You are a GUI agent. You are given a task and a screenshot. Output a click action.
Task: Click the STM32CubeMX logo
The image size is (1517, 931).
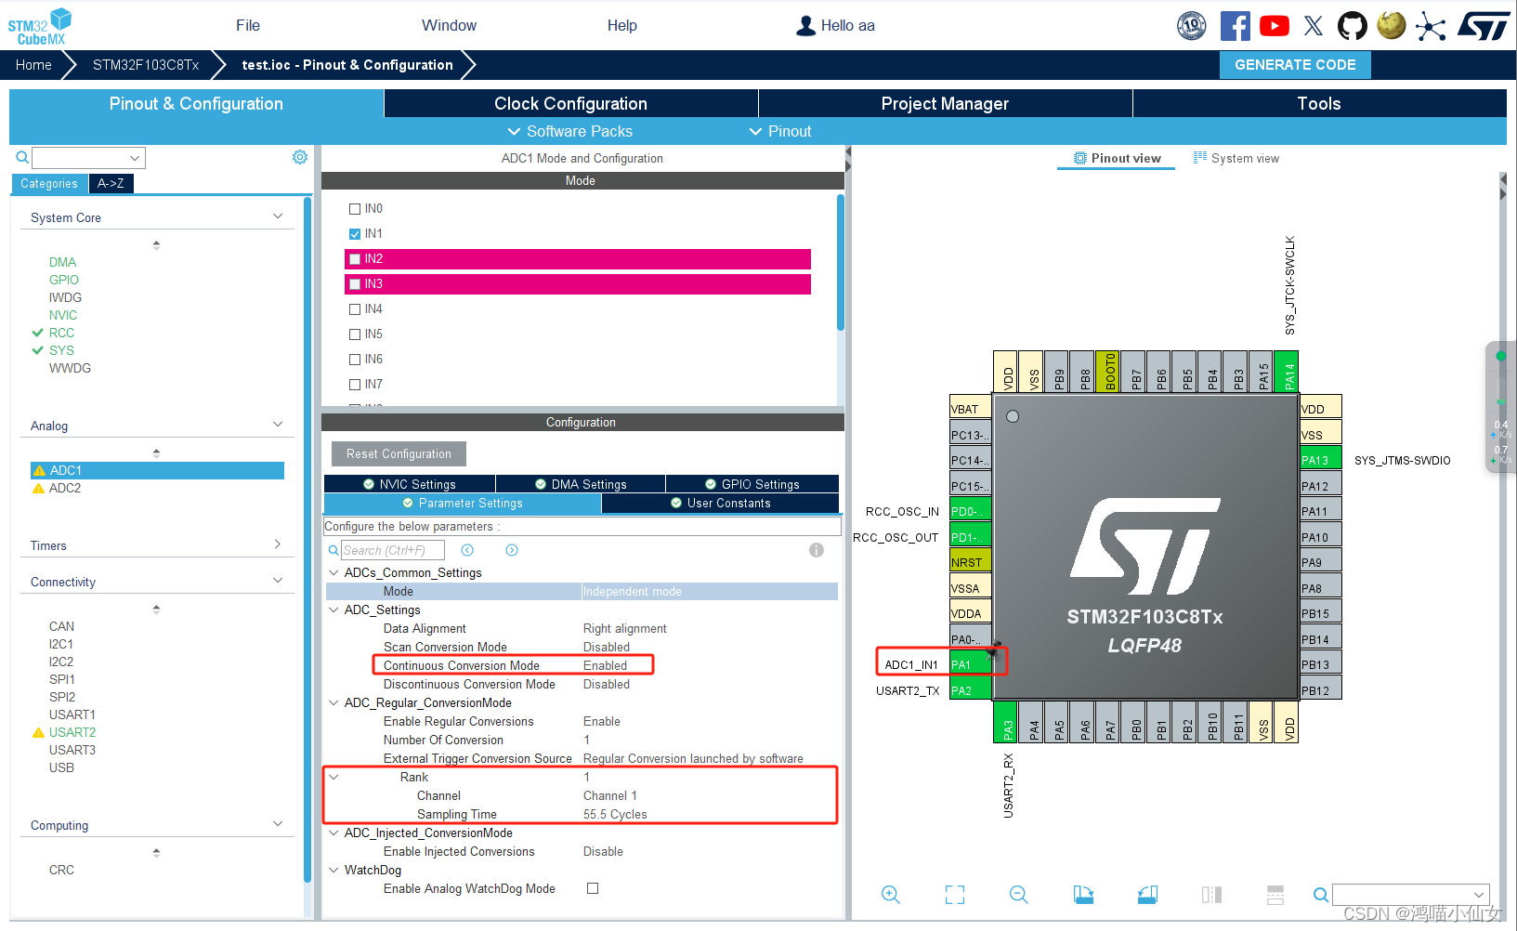[x=40, y=26]
